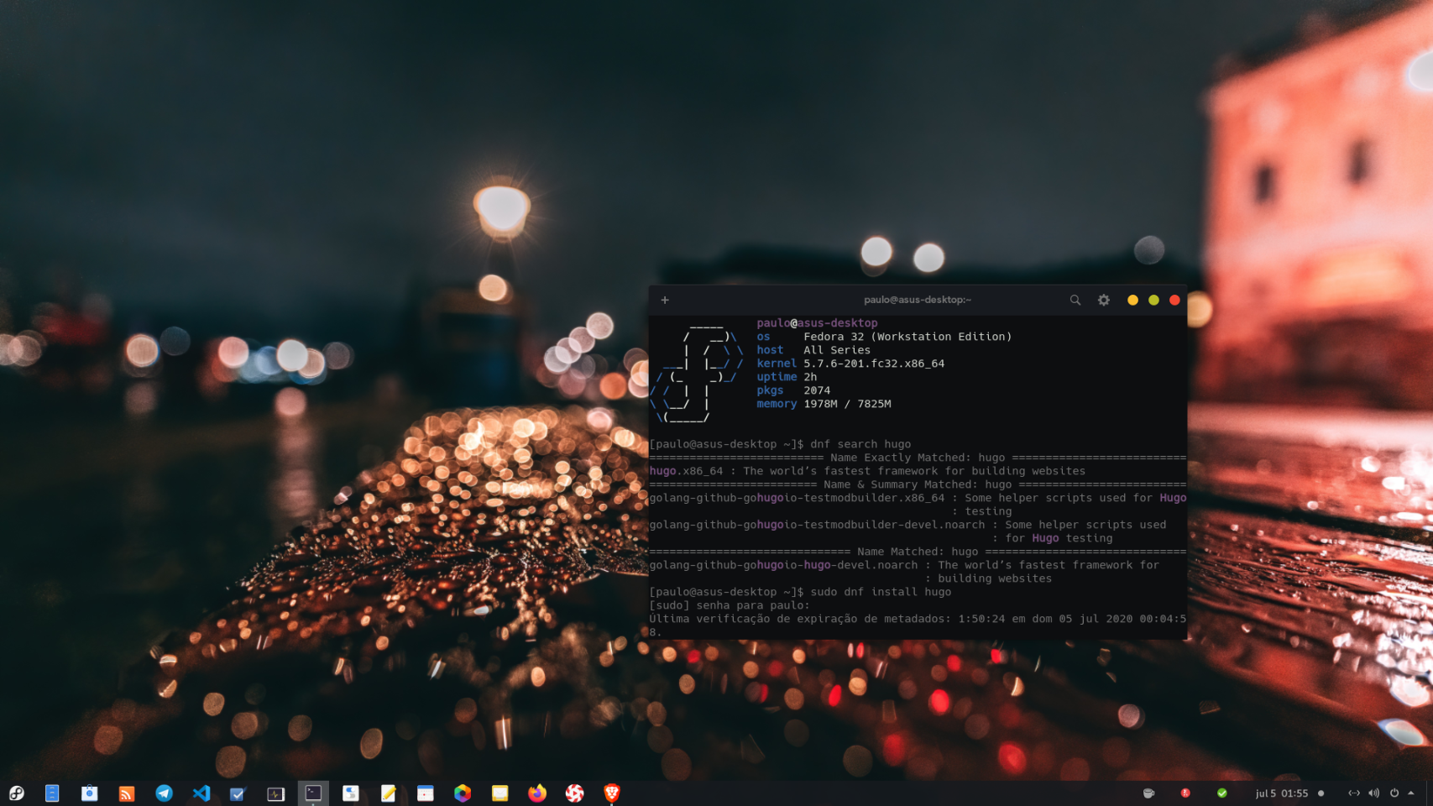1433x806 pixels.
Task: Open Brave browser from the dock
Action: (x=611, y=793)
